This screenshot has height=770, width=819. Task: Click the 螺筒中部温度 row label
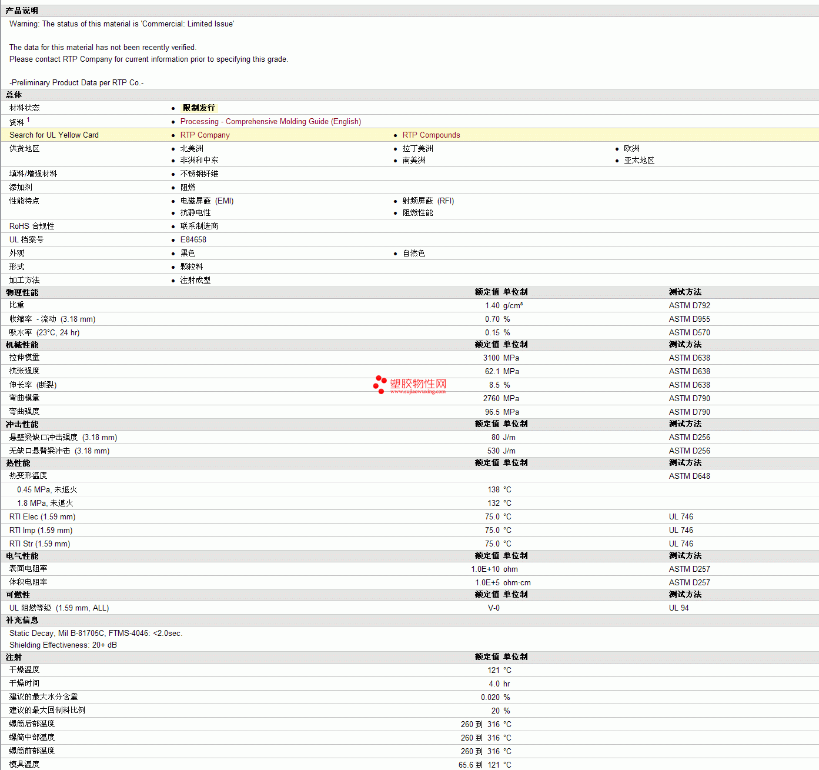(32, 738)
